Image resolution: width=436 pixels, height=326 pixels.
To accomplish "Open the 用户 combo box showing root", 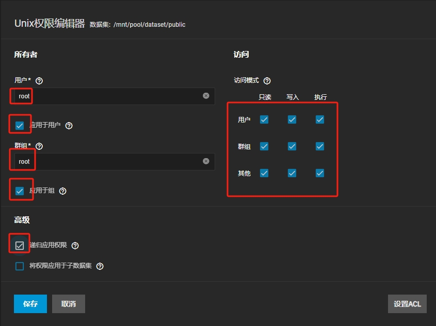I will coord(108,96).
